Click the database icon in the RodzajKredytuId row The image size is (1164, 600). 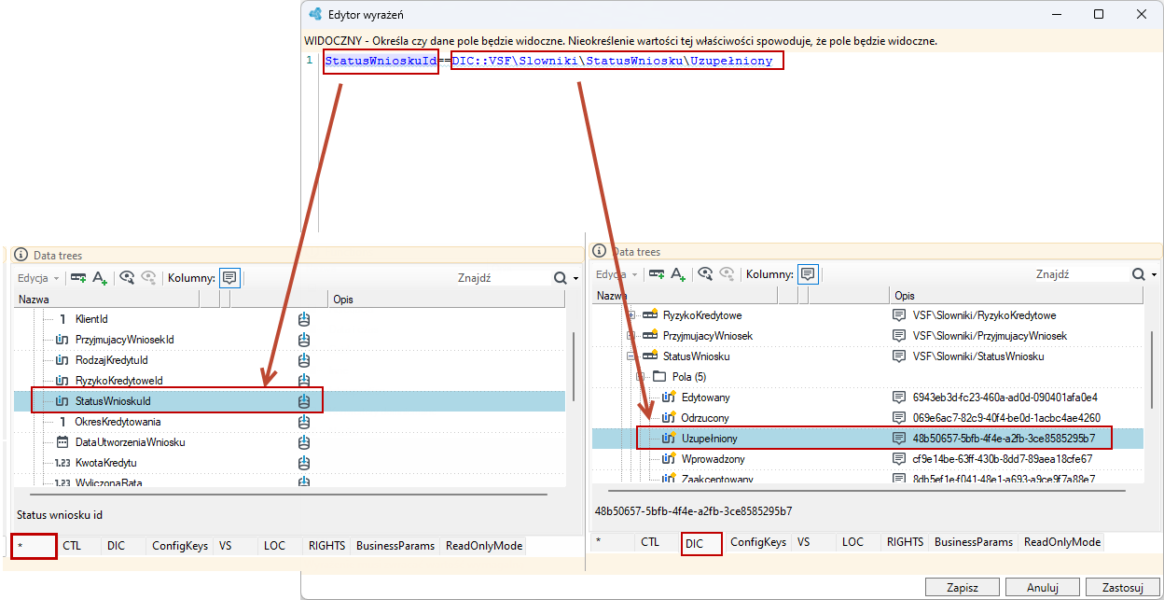click(303, 360)
